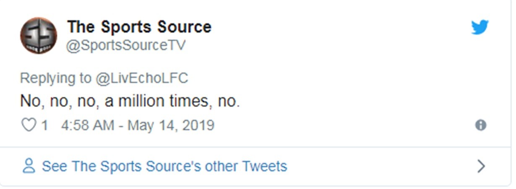The width and height of the screenshot is (516, 189).
Task: Like the tweet with the heart icon
Action: 28,125
